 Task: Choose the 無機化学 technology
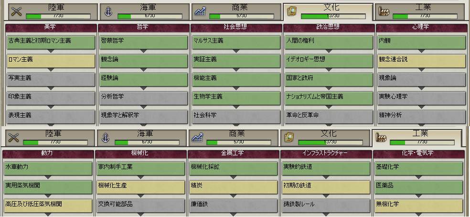pyautogui.click(x=417, y=204)
